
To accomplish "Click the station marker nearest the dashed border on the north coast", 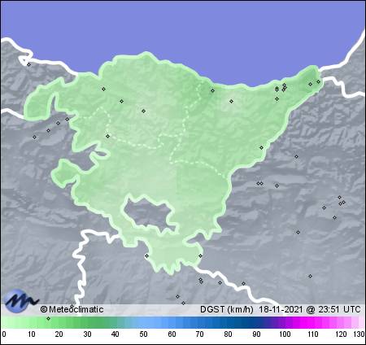I will point(212,90).
